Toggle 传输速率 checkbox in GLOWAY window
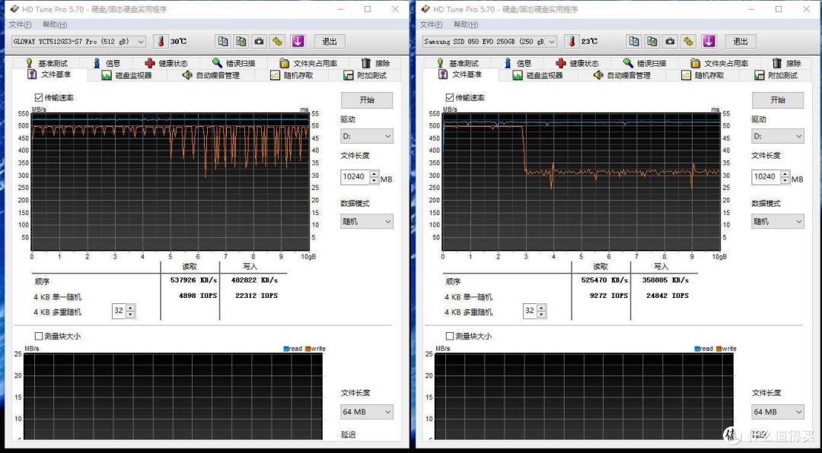Screen dimensions: 822x453 (x=38, y=97)
